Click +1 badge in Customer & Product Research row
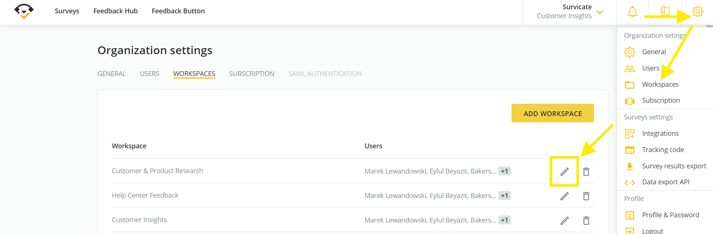This screenshot has height=234, width=713. coord(504,171)
